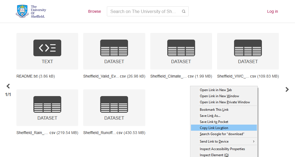
Task: Select Save Link to Pocket
Action: [224, 122]
